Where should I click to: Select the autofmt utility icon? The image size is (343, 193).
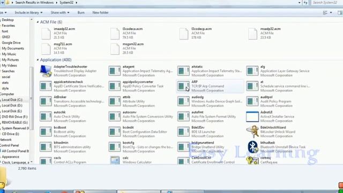pyautogui.click(x=183, y=117)
